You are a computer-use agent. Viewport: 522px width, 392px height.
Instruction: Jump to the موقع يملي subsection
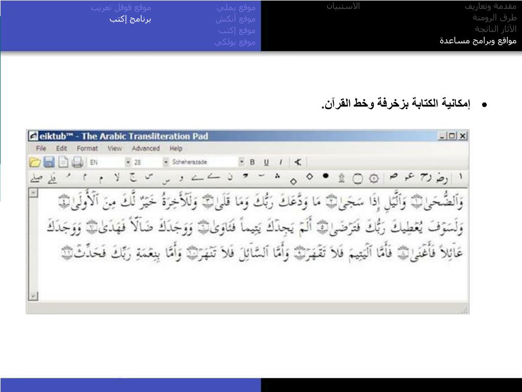[236, 7]
